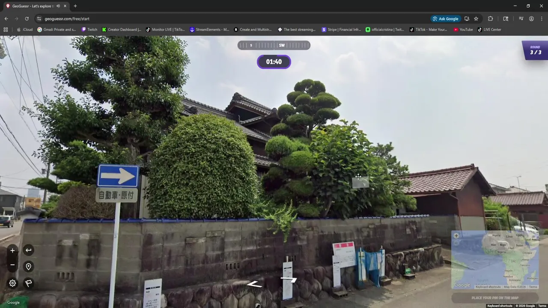Click the install app icon in address bar
The height and width of the screenshot is (308, 548).
[x=467, y=19]
